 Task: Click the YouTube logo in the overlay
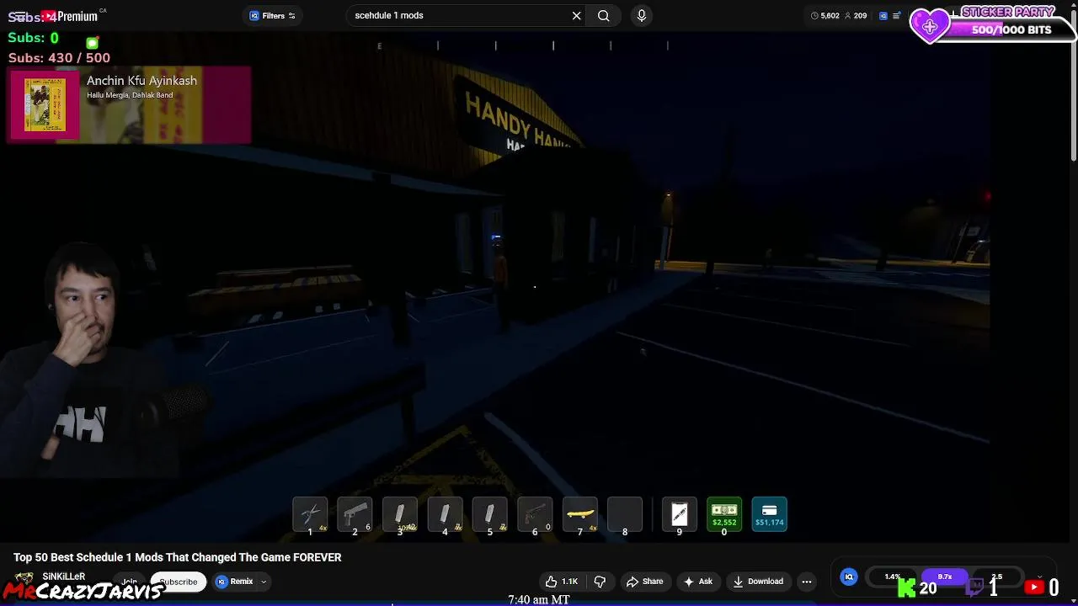(1035, 587)
